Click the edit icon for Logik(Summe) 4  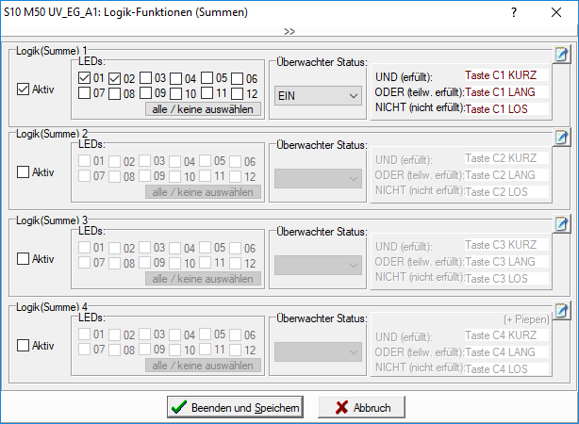562,310
